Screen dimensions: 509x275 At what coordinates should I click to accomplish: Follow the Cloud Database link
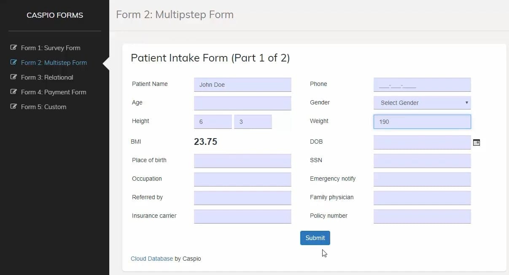click(x=152, y=259)
